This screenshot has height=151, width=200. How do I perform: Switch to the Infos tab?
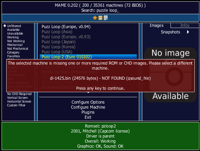tap(185, 25)
